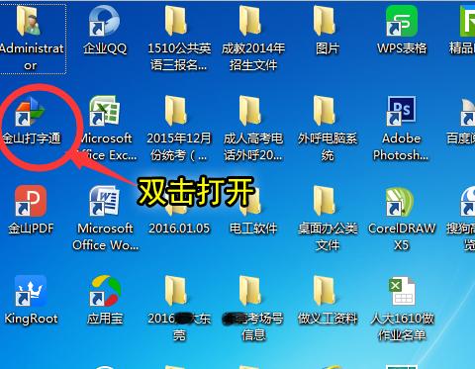
Task: Launch the Microsoft Office Excel shortcut
Action: click(105, 112)
